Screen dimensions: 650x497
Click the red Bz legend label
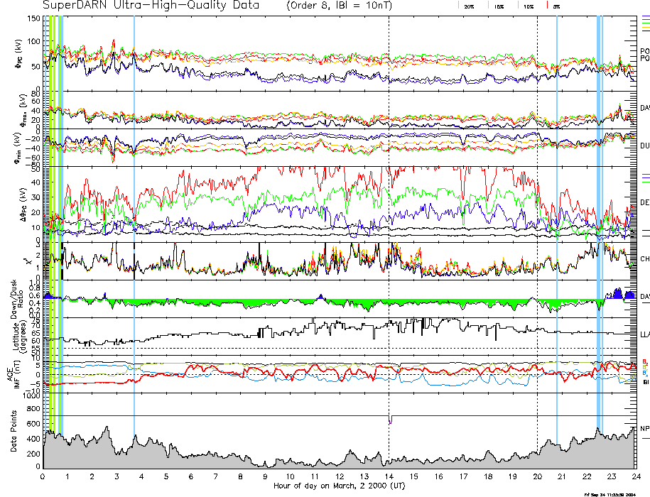645,361
